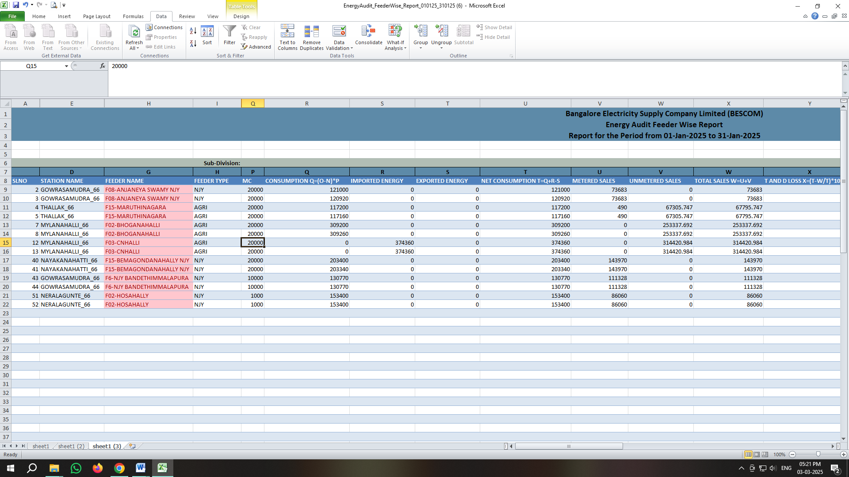
Task: Switch to the Insert ribbon tab
Action: coord(64,16)
